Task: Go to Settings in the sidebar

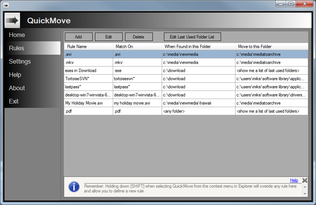Action: coord(20,62)
